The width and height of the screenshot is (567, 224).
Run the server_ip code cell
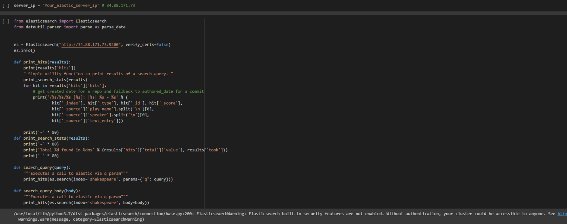coord(6,6)
